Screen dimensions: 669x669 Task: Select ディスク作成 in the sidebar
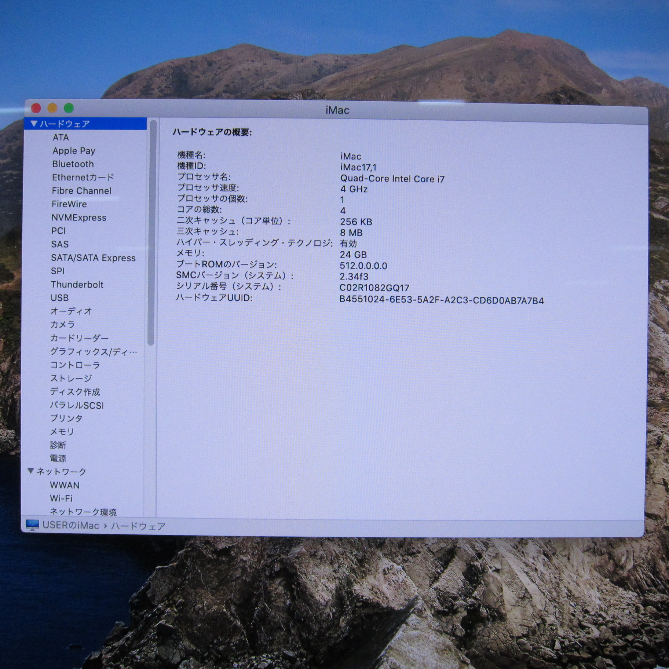tap(75, 392)
